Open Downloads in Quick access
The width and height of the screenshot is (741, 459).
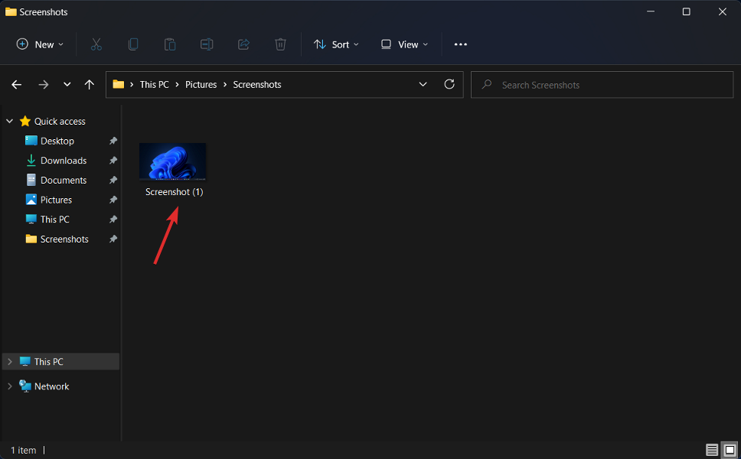64,161
